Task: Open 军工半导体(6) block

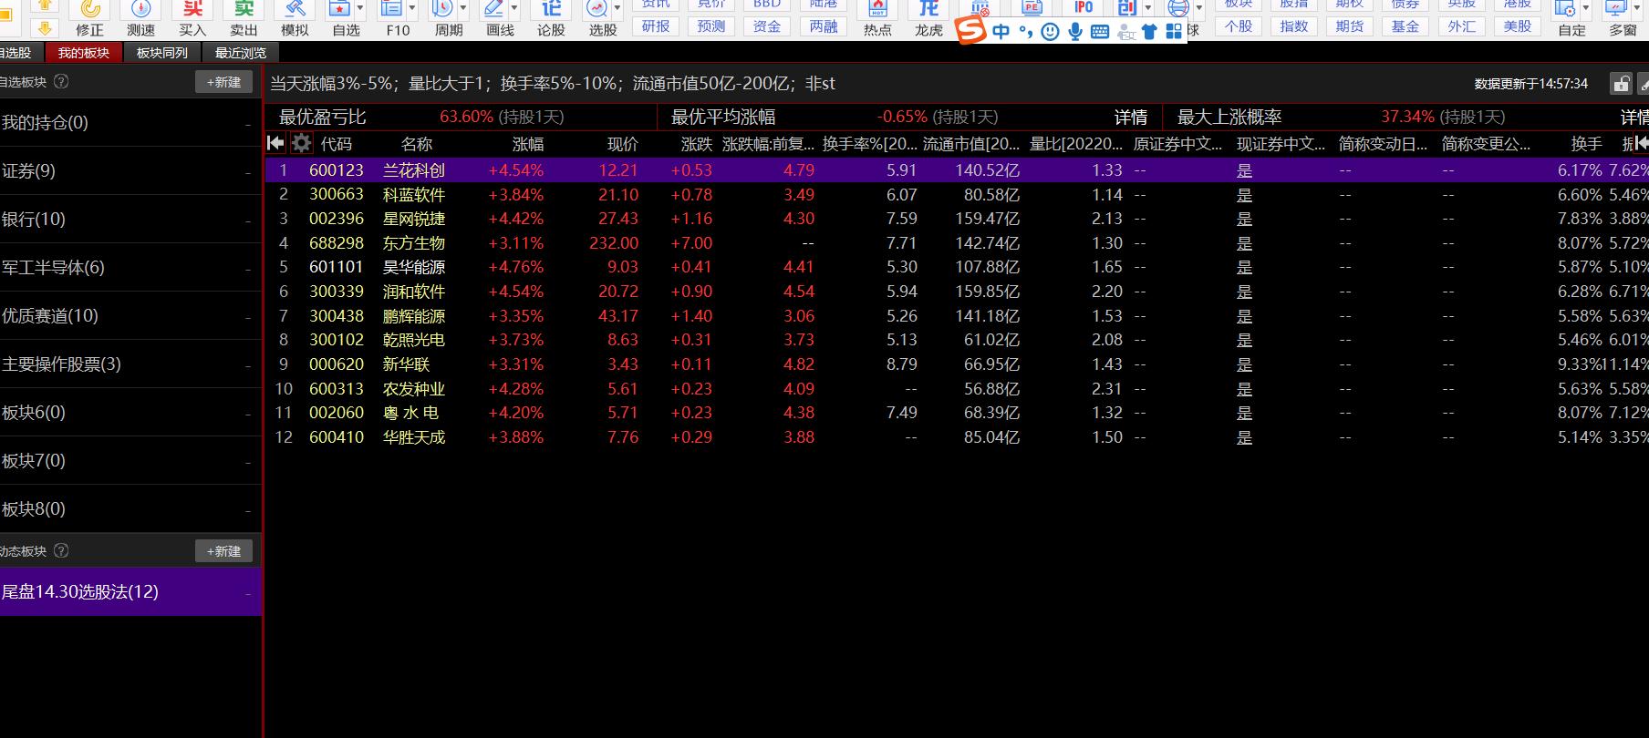Action: 130,267
